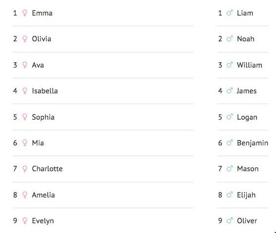Open the boy name Noah
Screen dimensions: 276x233
pos(245,39)
